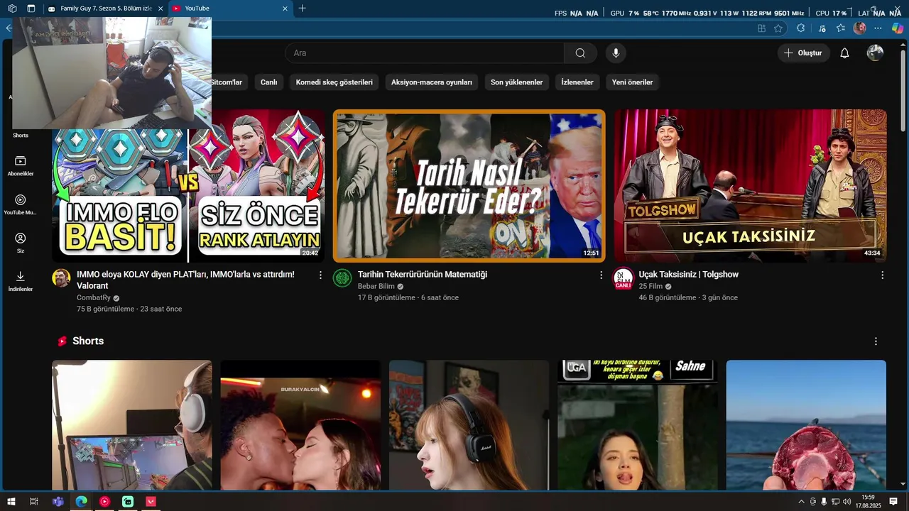Viewport: 909px width, 511px height.
Task: Open volume control in system tray
Action: coord(846,502)
